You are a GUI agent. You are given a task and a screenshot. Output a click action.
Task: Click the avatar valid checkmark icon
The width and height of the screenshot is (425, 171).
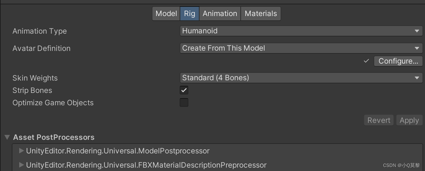click(x=366, y=61)
